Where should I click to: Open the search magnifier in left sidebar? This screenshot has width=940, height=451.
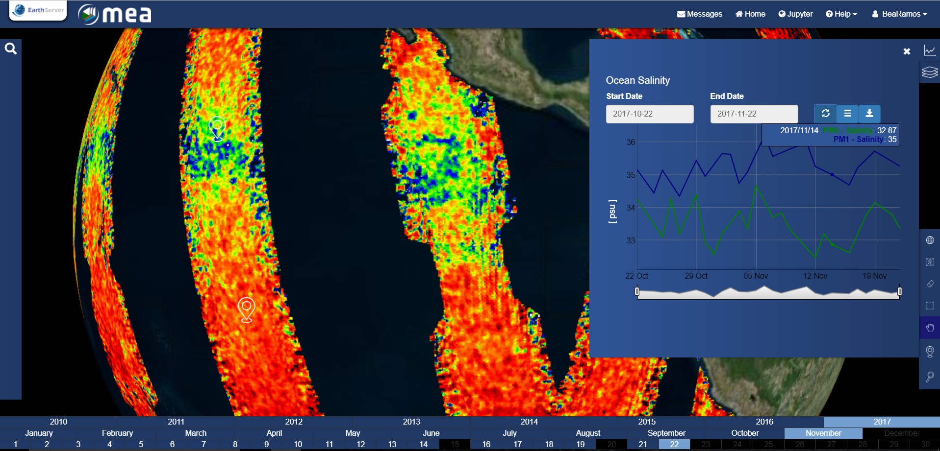pos(11,48)
